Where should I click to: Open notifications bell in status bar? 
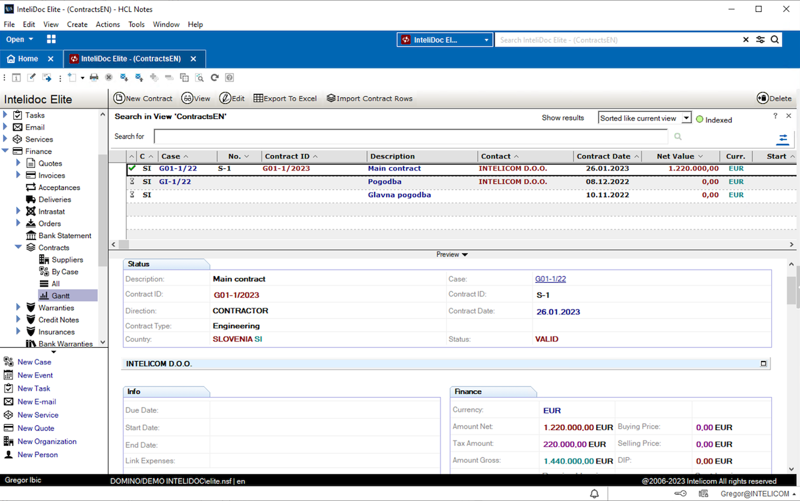pos(594,494)
